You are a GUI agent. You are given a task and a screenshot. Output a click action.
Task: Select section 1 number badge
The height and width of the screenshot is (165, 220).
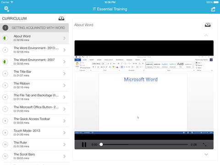5,28
